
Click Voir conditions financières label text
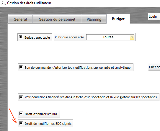[91, 97]
